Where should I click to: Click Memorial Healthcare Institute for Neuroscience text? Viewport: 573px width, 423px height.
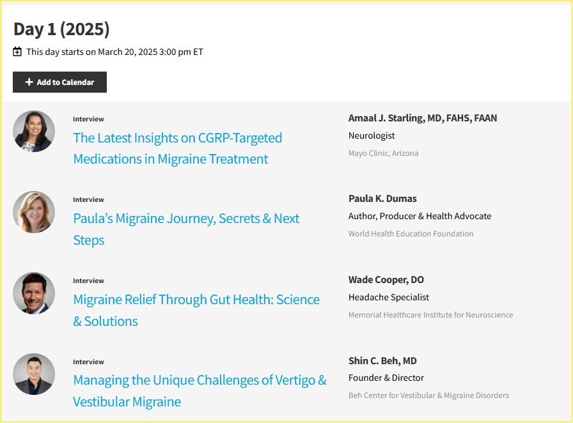[x=430, y=315]
